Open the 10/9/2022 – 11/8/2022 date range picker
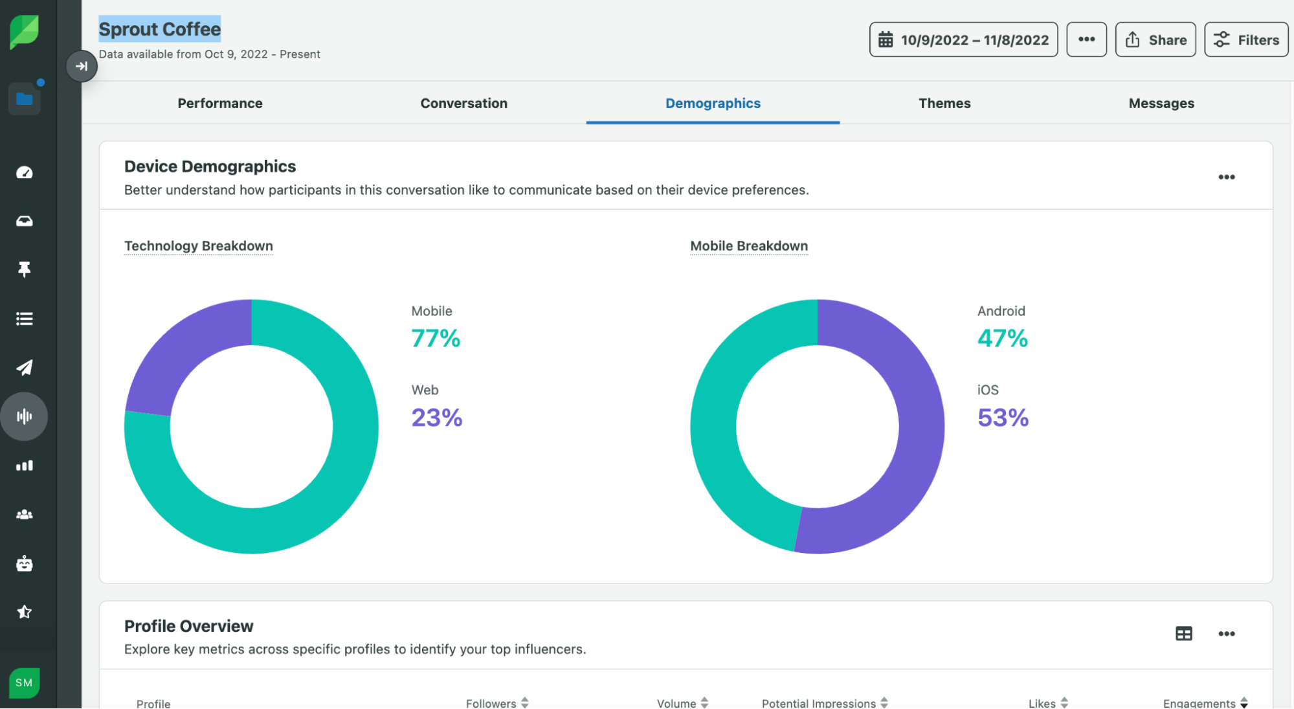The height and width of the screenshot is (709, 1294). pos(963,39)
